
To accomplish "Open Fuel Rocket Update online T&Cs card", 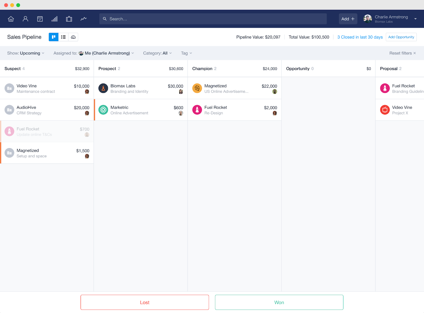I will pyautogui.click(x=47, y=131).
